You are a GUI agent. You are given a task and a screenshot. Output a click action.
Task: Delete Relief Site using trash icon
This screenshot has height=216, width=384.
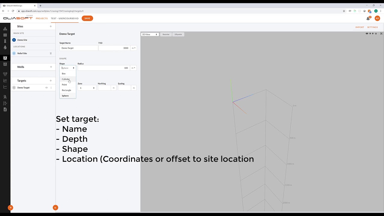pos(51,53)
